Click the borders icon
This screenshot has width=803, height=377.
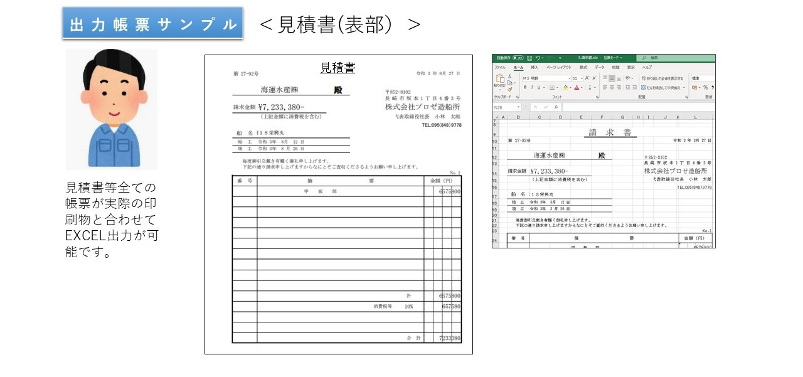coord(551,87)
